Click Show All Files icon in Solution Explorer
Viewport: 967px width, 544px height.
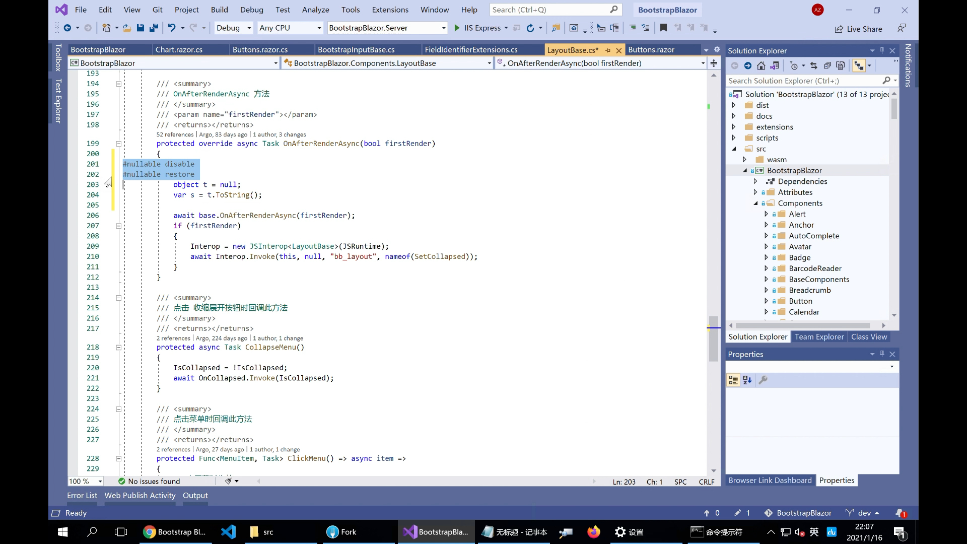pyautogui.click(x=840, y=65)
